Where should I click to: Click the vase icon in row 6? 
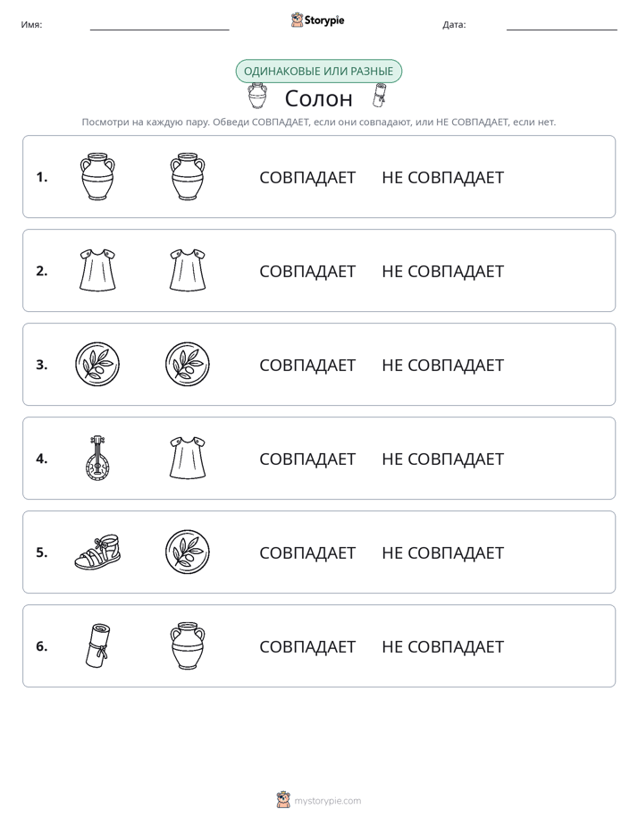tap(188, 645)
